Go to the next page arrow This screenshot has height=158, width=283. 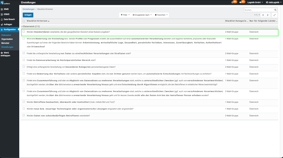click(x=268, y=15)
